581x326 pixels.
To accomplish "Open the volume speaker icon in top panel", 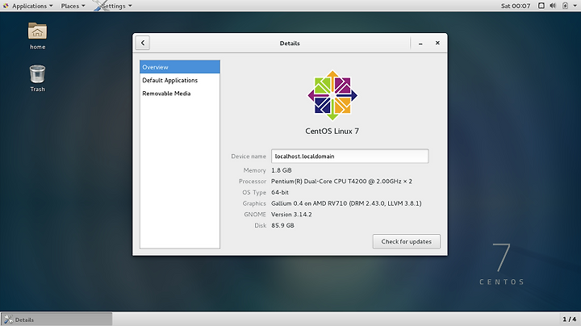I will [553, 6].
